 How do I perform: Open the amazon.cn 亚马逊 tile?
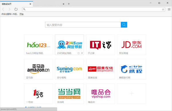(x=38, y=69)
